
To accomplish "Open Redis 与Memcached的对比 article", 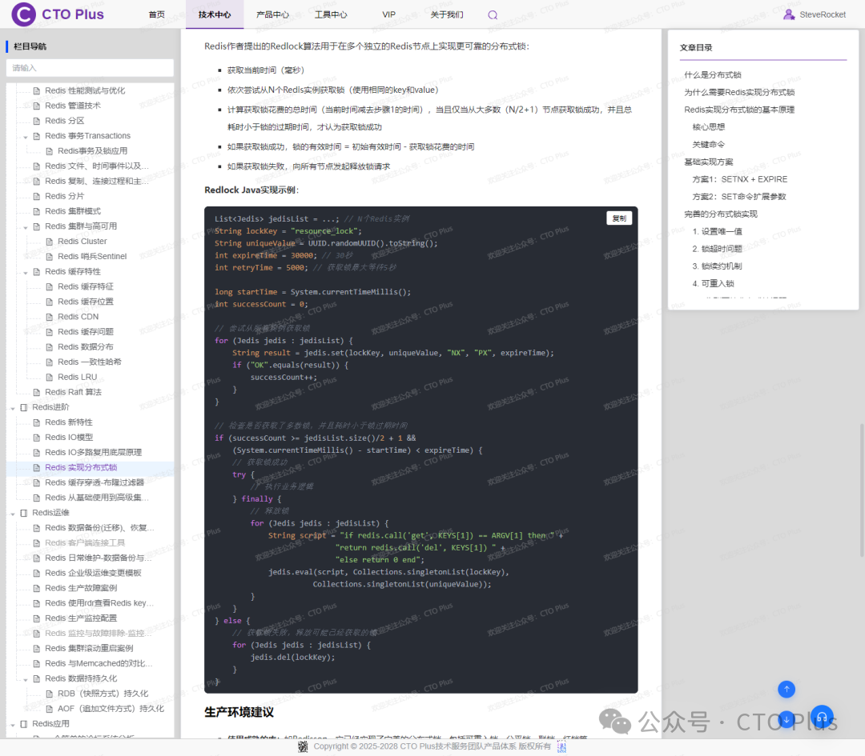I will [99, 663].
